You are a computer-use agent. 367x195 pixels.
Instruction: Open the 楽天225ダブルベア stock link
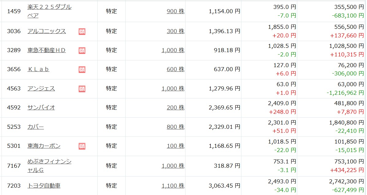tap(49, 11)
